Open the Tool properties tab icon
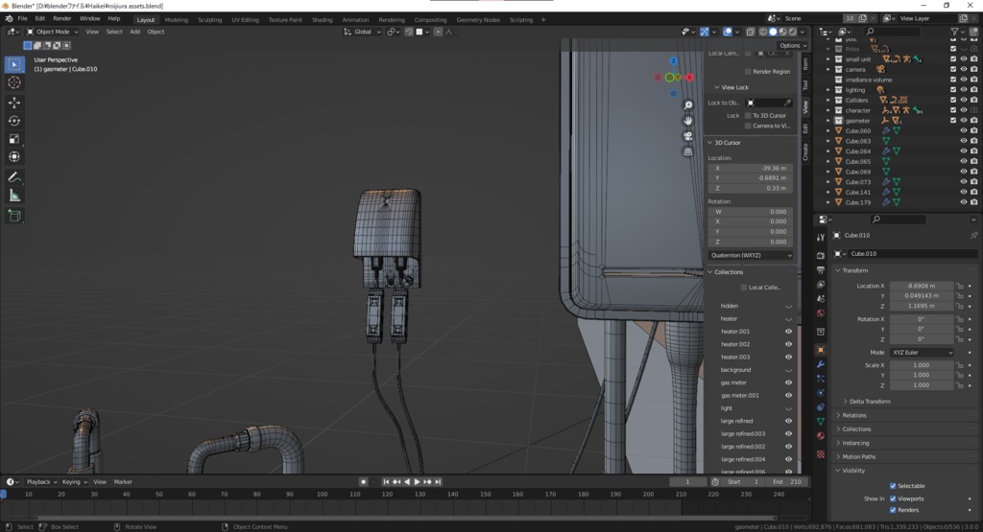This screenshot has width=983, height=532. point(821,237)
